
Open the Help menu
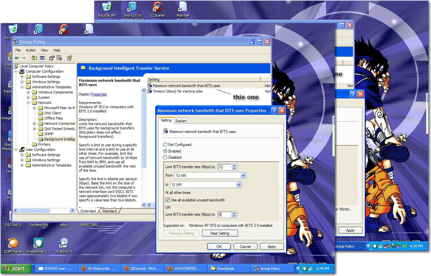pyautogui.click(x=57, y=50)
